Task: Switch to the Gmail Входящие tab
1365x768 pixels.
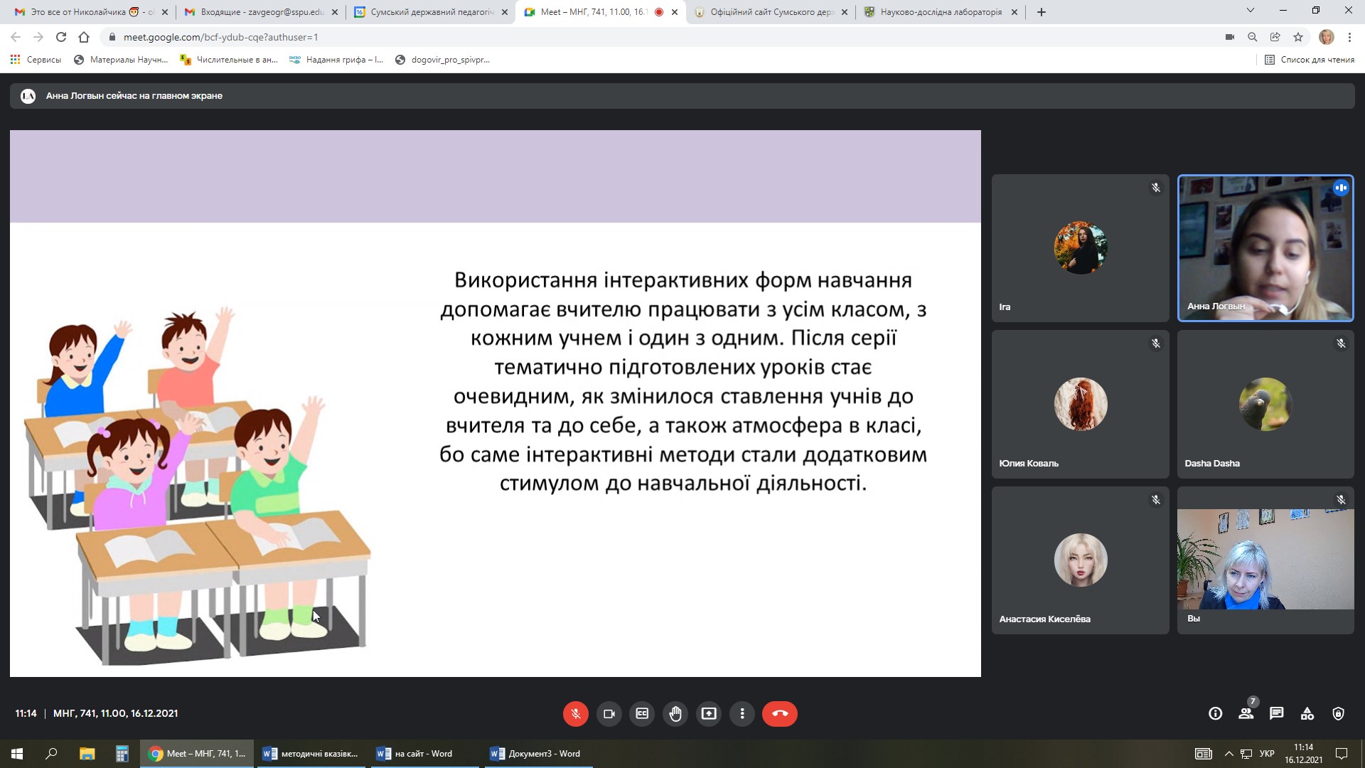Action: [260, 12]
